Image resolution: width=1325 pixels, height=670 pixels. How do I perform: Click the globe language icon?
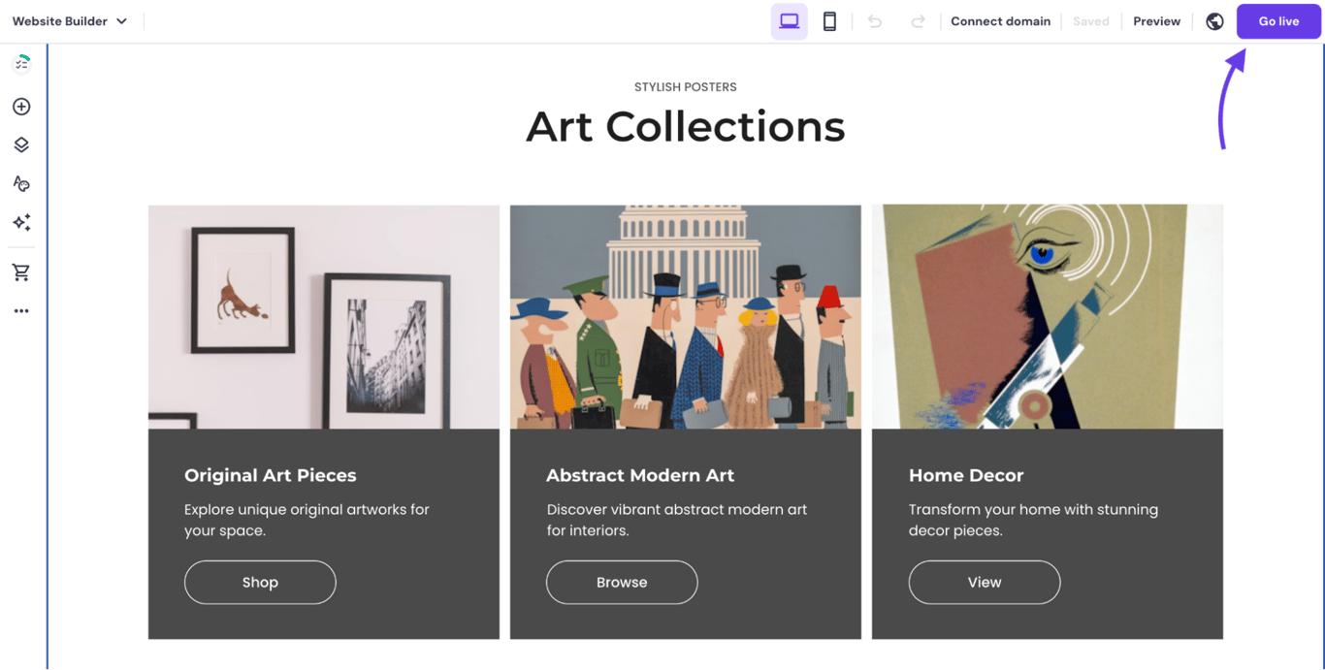coord(1214,20)
